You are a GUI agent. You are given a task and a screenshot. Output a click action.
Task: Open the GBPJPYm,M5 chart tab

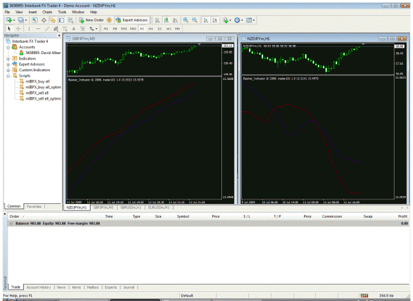tap(103, 207)
